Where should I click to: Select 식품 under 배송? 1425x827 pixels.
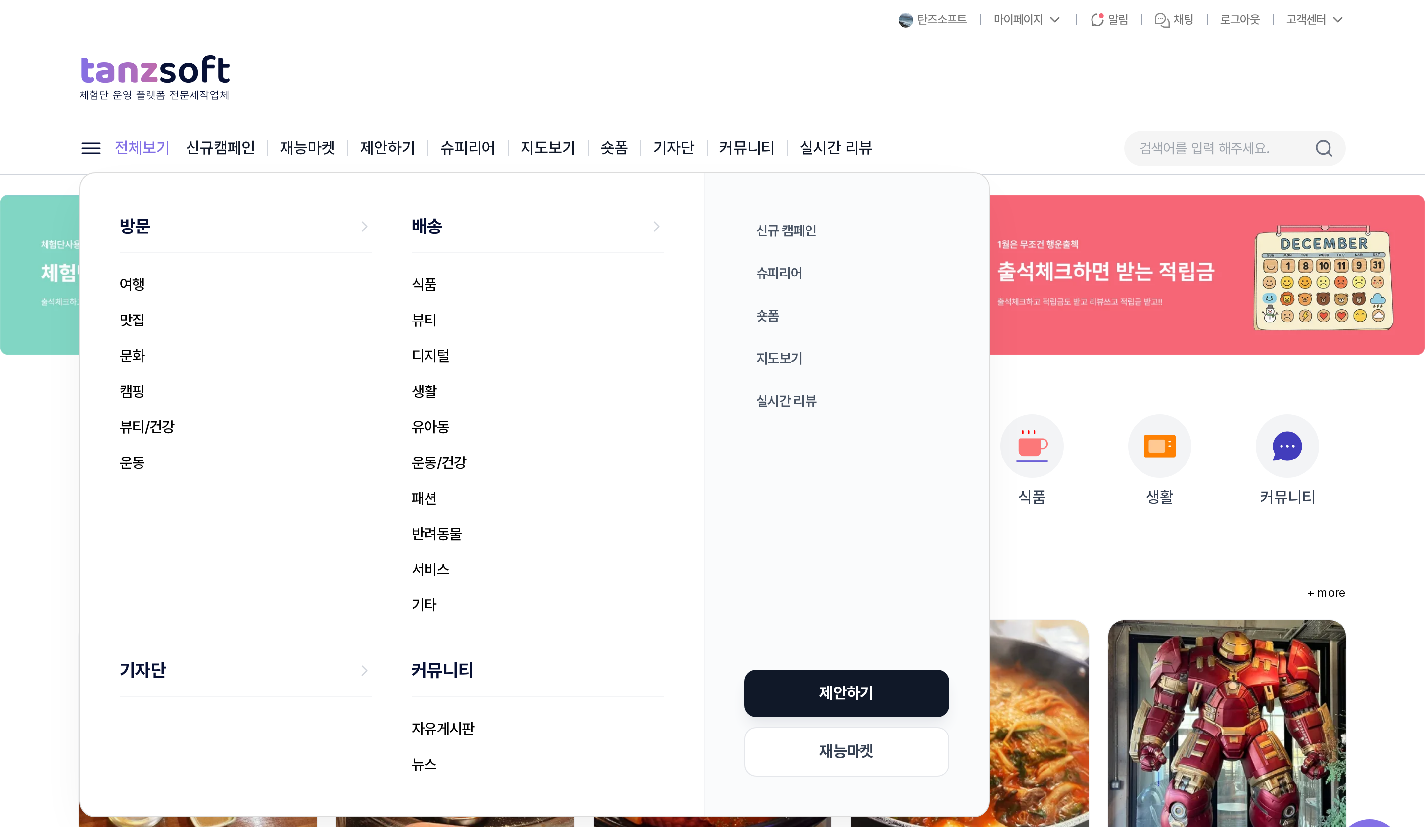pyautogui.click(x=424, y=284)
